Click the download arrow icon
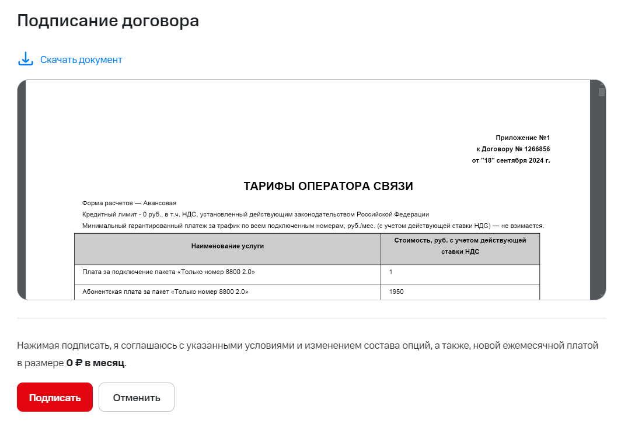Viewport: 621px width, 428px height. pyautogui.click(x=26, y=59)
